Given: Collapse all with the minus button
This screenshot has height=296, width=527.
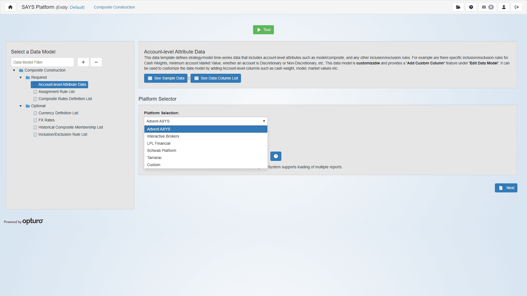Looking at the screenshot, I should point(96,62).
